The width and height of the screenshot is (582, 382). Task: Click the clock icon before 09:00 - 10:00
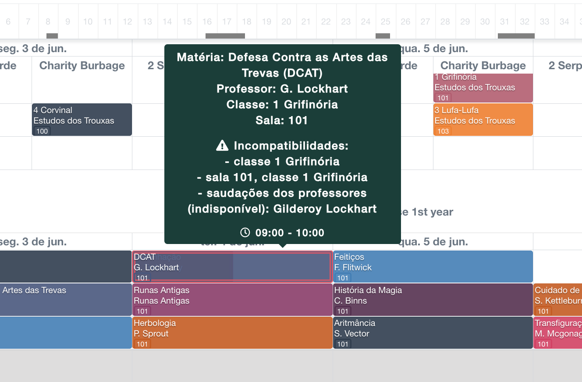[x=245, y=233]
